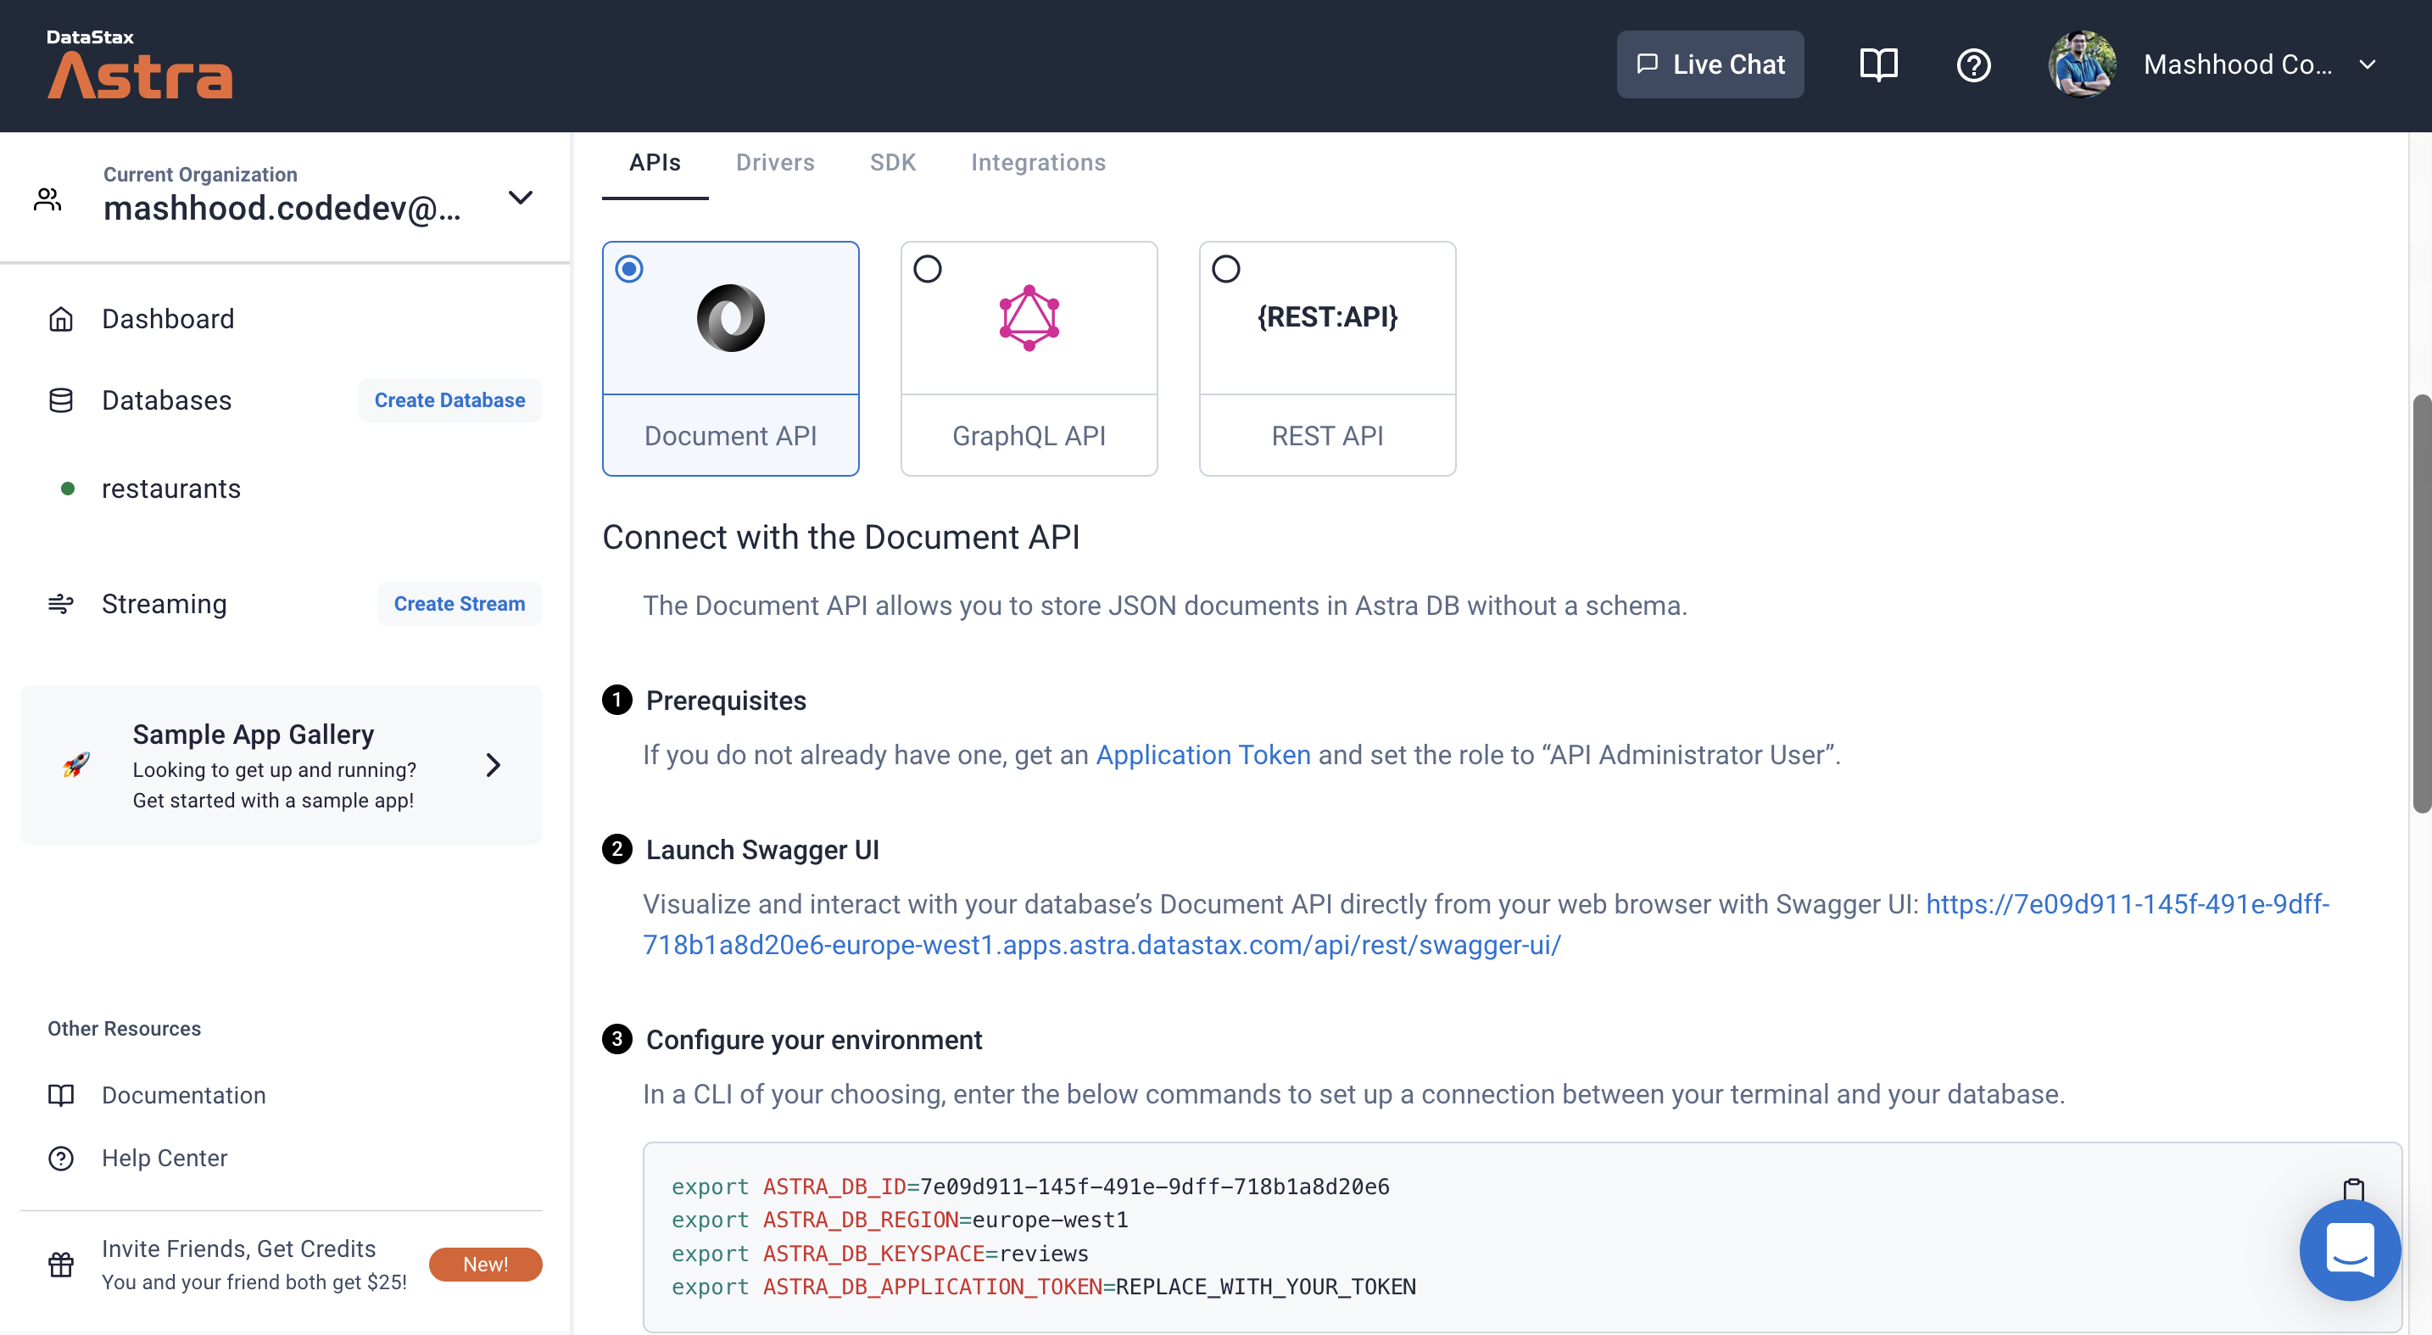Image resolution: width=2432 pixels, height=1335 pixels.
Task: Click the page vertical scrollbar thumb
Action: tap(2422, 603)
